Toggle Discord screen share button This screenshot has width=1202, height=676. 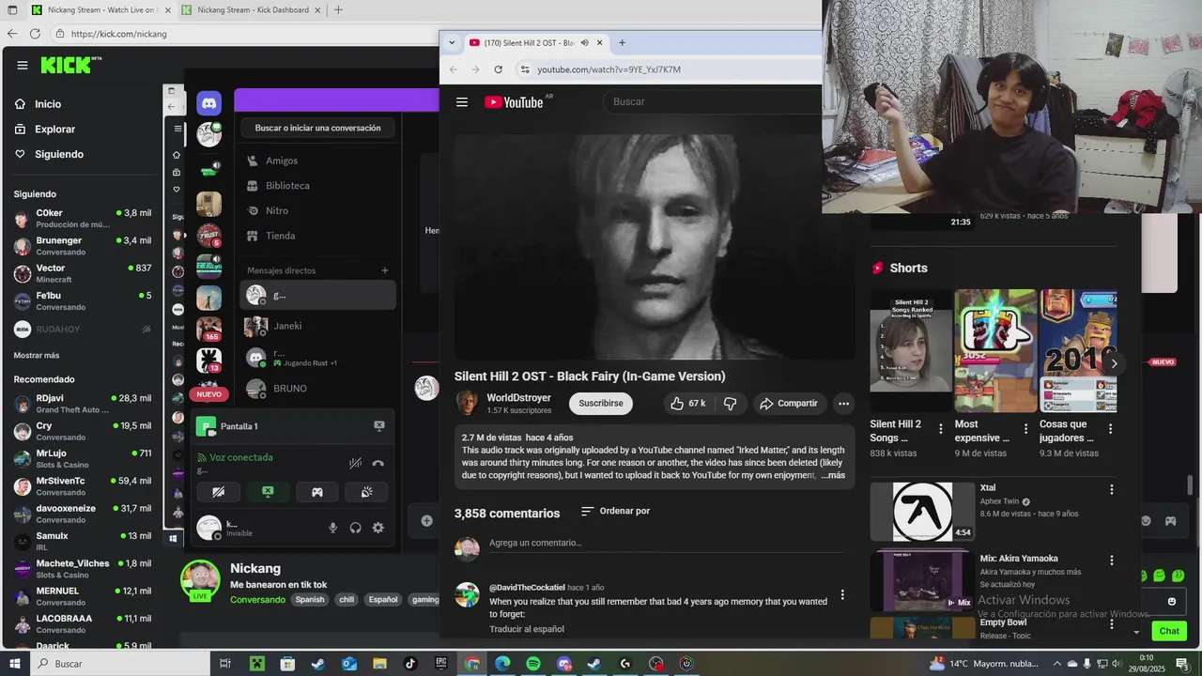click(268, 492)
